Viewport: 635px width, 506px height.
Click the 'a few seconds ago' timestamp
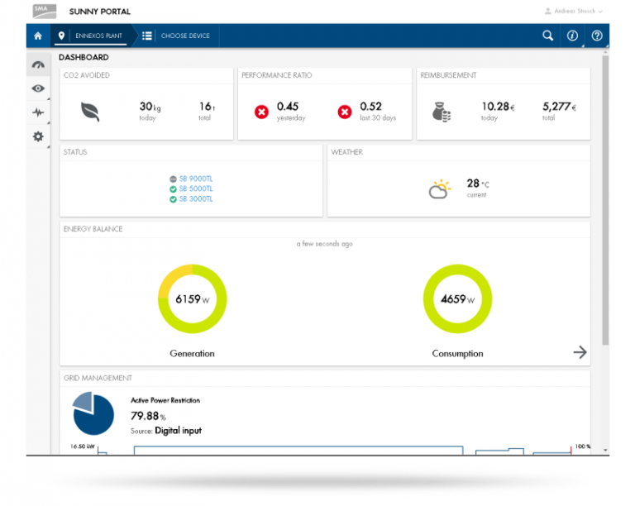324,244
